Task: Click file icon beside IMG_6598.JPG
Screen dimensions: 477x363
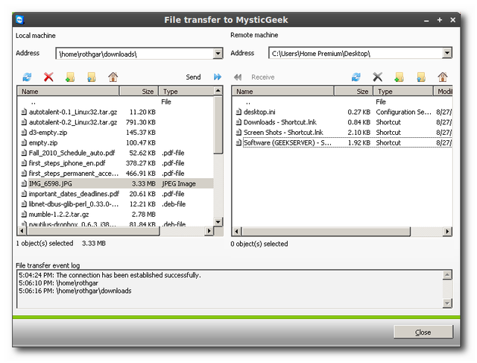Action: (x=24, y=183)
